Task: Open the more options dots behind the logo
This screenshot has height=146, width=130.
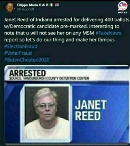Action: click(x=129, y=5)
